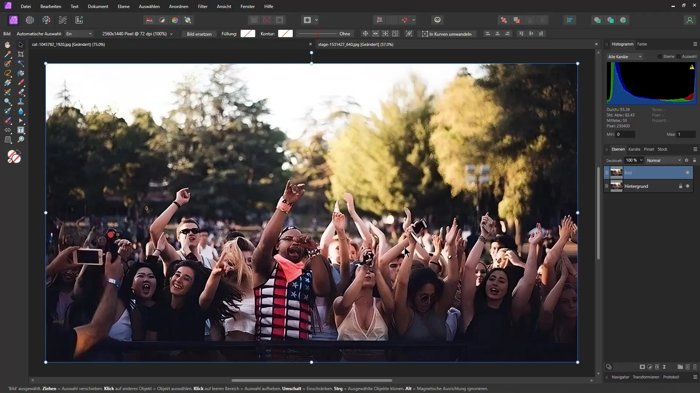Enable the Auswahl histogram checkbox
Viewport: 700px width, 393px height.
pos(678,56)
